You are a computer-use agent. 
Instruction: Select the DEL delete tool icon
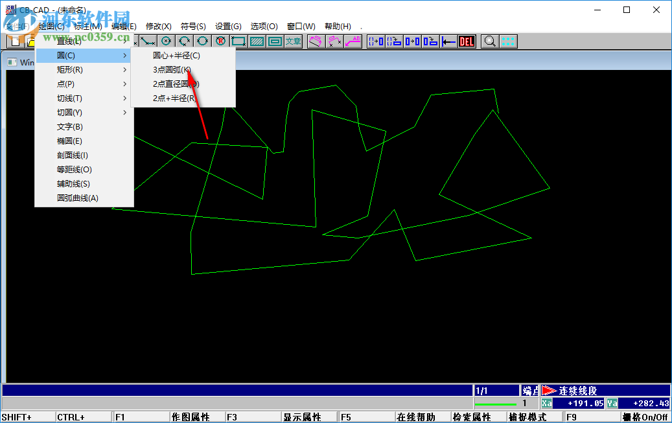[465, 41]
